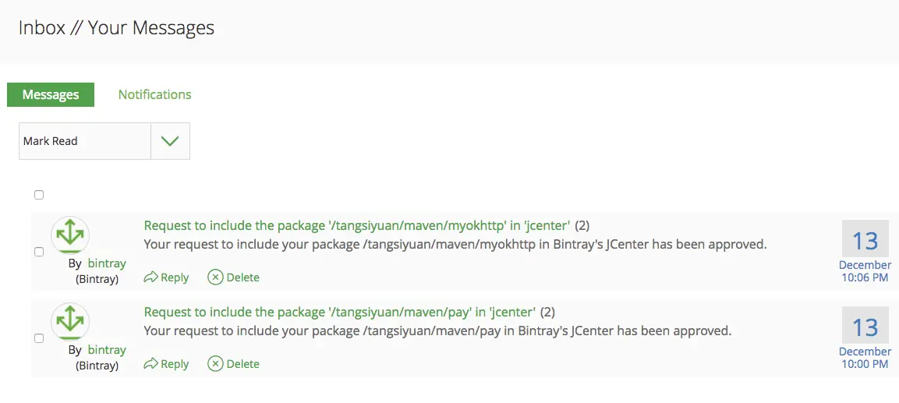Image resolution: width=899 pixels, height=403 pixels.
Task: Click the bintray avatar icon on myokhttp message
Action: click(x=70, y=235)
